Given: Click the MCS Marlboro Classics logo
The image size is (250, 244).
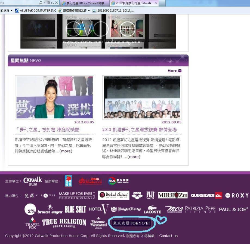Looking at the screenshot, I should (x=174, y=209).
